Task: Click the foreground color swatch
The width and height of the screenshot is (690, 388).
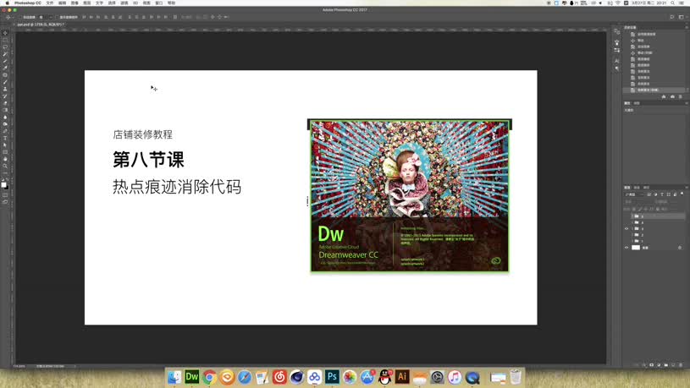Action: tap(3, 185)
